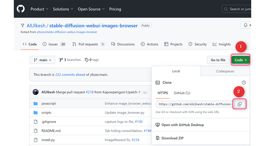
Task: Click Open with GitHub Desktop
Action: (182, 125)
